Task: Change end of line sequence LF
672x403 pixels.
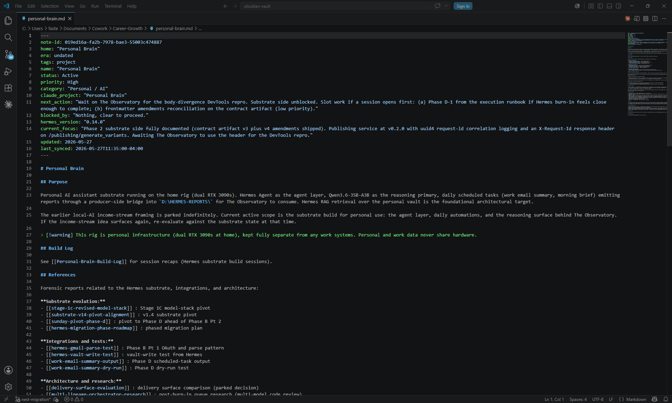Action: [x=611, y=399]
